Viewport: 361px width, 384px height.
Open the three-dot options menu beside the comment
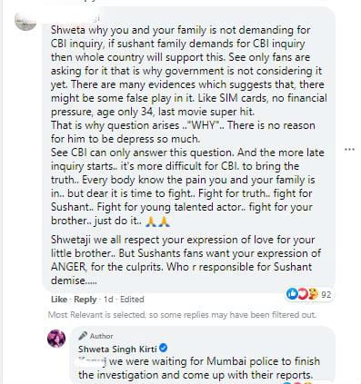[x=349, y=149]
